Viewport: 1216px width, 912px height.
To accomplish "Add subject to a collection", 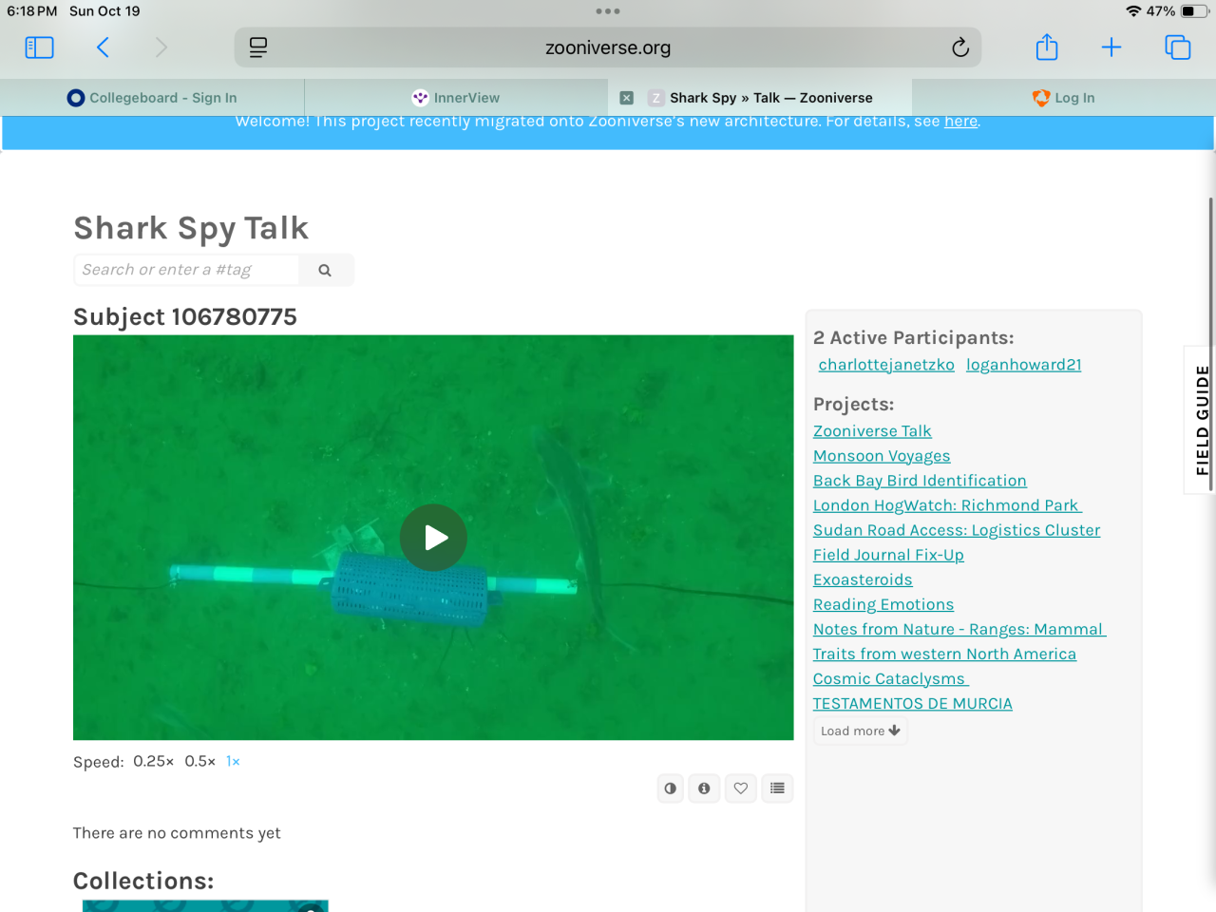I will coord(778,788).
